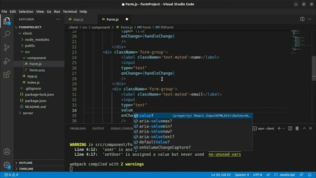Open the File menu
The height and width of the screenshot is (178, 316).
coord(4,11)
